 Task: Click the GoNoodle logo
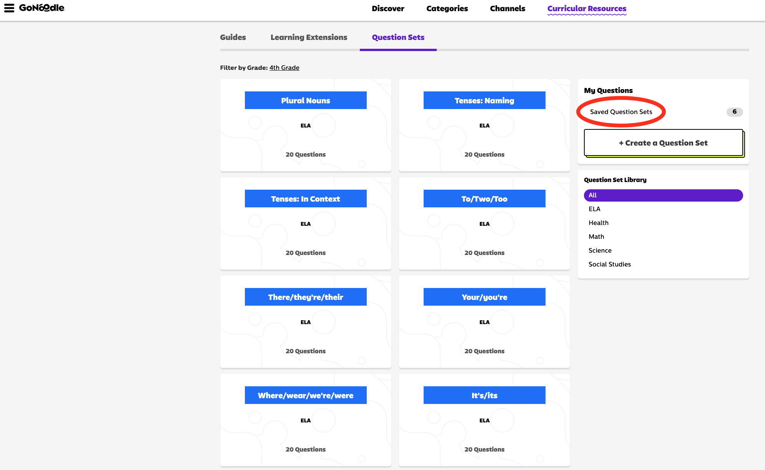(42, 8)
